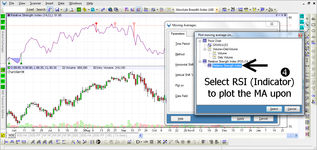The height and width of the screenshot is (150, 317).
Task: Switch to the NSE-HA tab
Action: [22, 135]
